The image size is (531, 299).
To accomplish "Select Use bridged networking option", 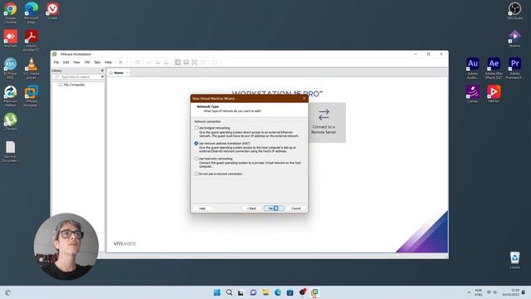I will (x=196, y=128).
